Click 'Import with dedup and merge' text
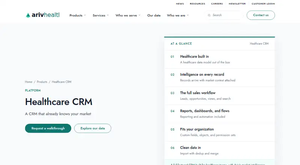300x165 pixels. click(199, 153)
